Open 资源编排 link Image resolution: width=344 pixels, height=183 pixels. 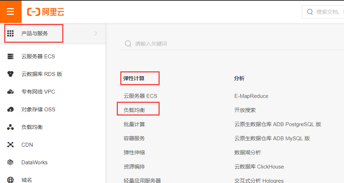(134, 167)
